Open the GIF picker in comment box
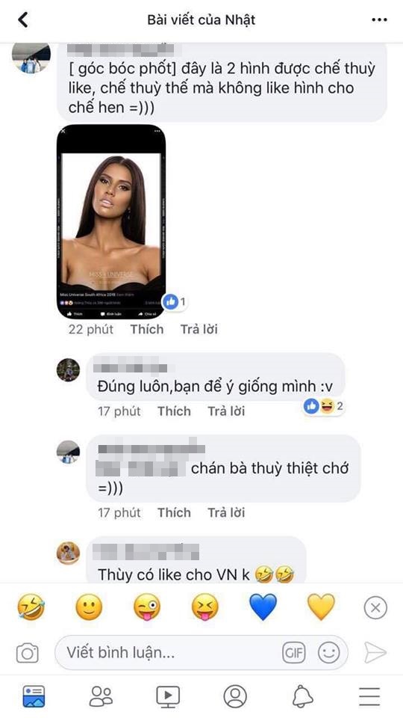The width and height of the screenshot is (403, 718). [293, 652]
